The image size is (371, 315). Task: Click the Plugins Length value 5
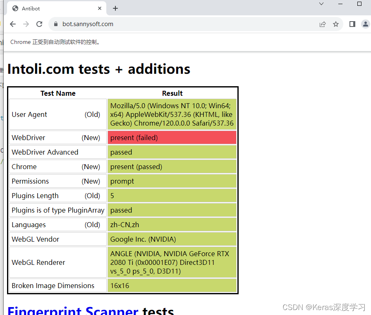(x=172, y=196)
